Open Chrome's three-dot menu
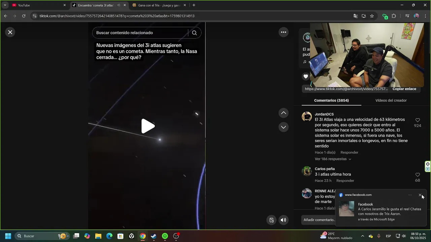431x242 pixels. pos(425,16)
